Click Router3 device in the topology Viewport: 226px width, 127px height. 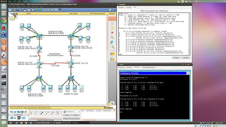(71, 63)
